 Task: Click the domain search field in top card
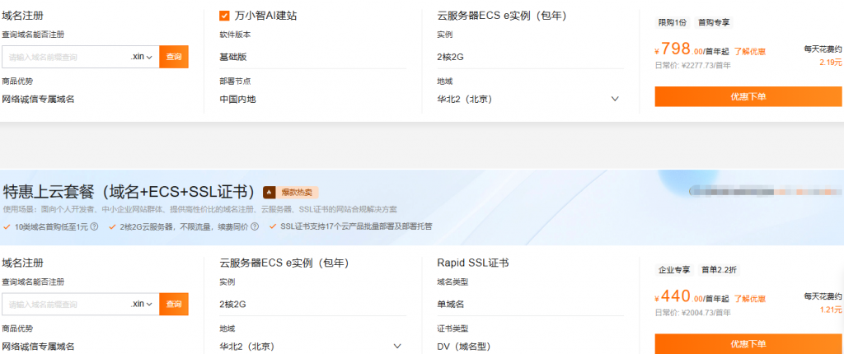point(66,57)
